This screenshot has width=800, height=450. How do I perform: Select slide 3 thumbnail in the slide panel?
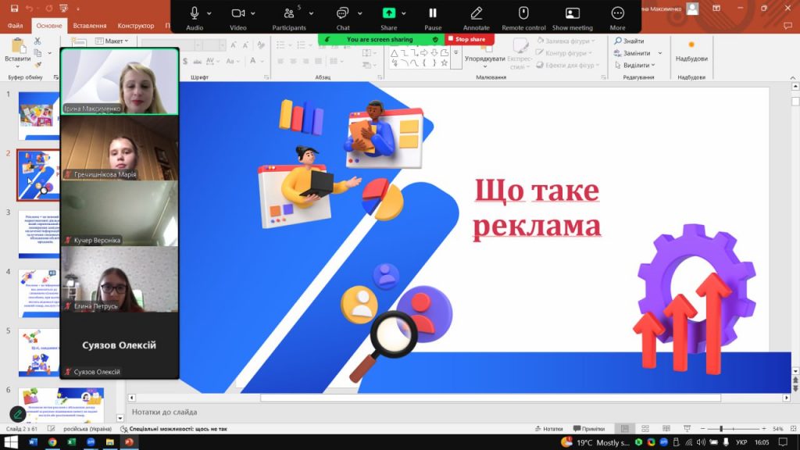39,233
